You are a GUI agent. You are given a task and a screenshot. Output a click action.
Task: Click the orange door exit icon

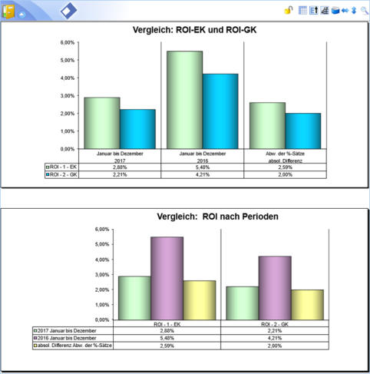coord(8,12)
